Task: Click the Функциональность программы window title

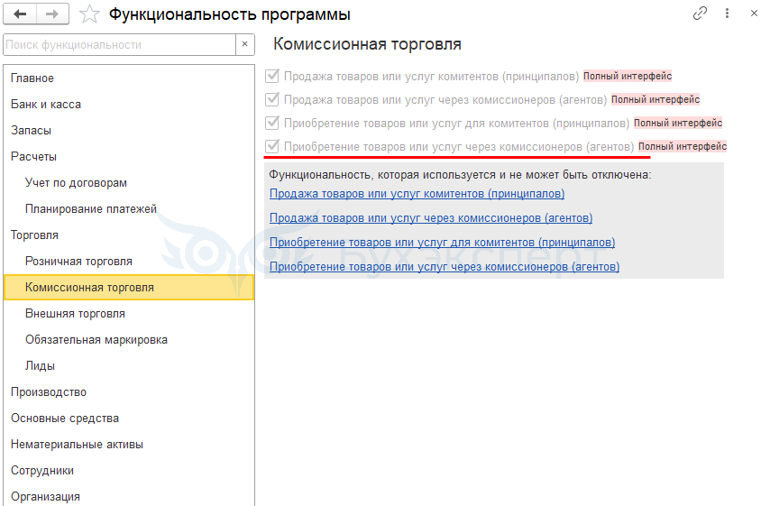Action: point(230,14)
